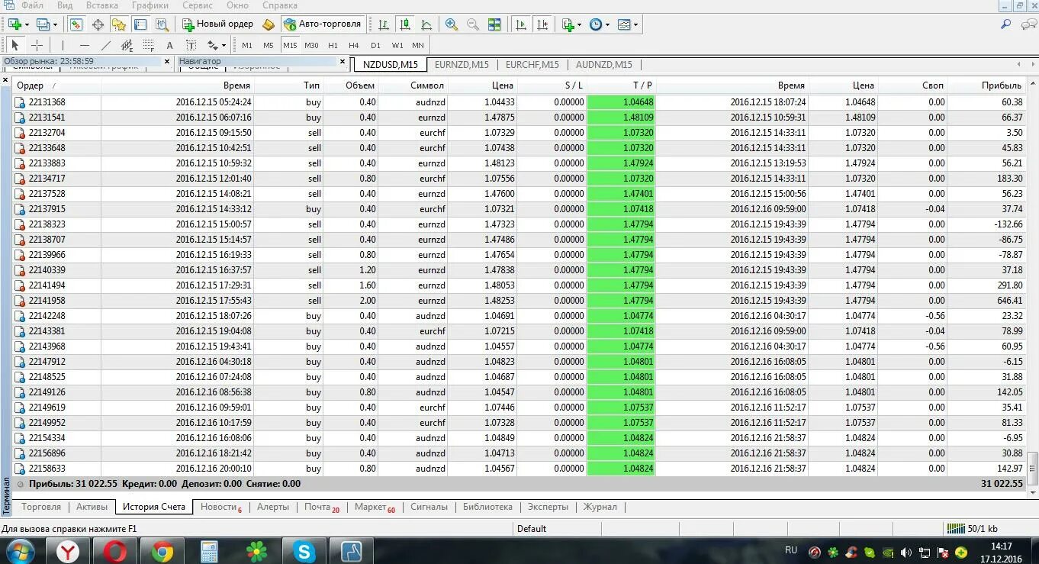Screen dimensions: 1039x564
Task: Switch timeframe to H4
Action: (x=354, y=45)
